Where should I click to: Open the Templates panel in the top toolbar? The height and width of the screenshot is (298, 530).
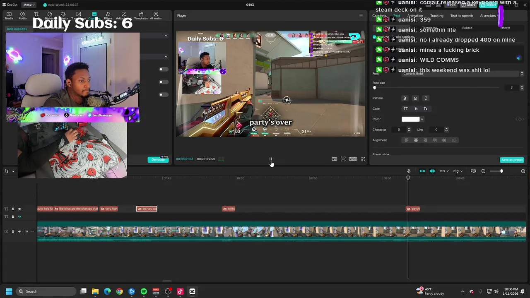pyautogui.click(x=141, y=16)
